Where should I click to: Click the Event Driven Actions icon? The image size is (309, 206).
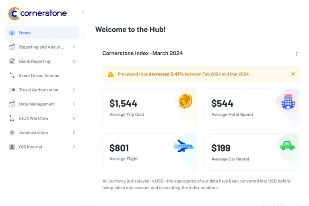tap(12, 76)
